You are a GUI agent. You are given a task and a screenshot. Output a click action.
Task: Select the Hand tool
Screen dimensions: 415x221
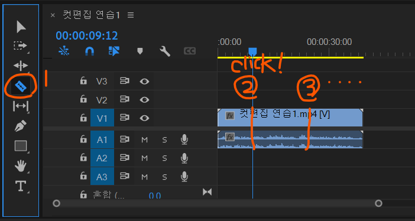pyautogui.click(x=21, y=166)
